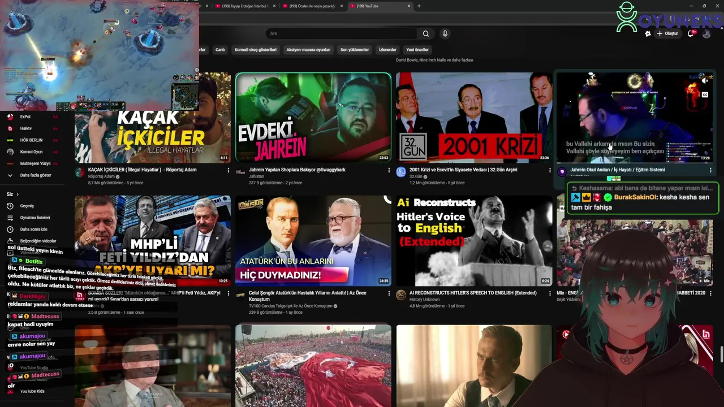
Task: Select Aksiyon-macera oyunları filter chip
Action: point(308,50)
